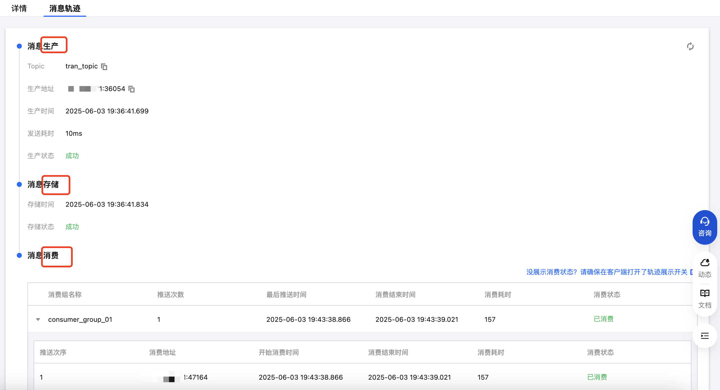Click the 已消费 status in consumer_group_01 row

[x=603, y=319]
